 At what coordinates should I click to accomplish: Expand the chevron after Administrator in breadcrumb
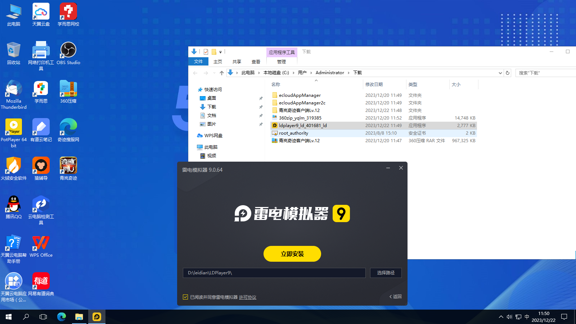(348, 73)
